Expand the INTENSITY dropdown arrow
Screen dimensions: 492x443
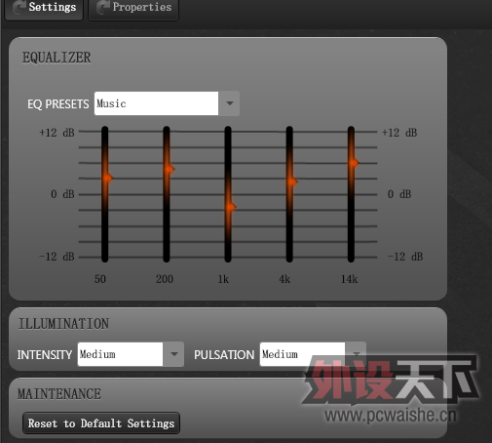[x=173, y=354]
